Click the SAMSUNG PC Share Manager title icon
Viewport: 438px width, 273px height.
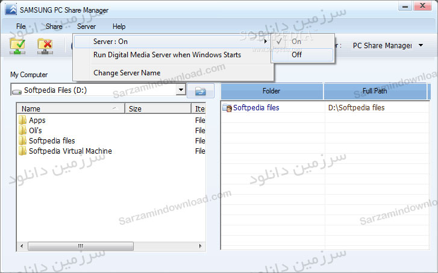point(11,10)
